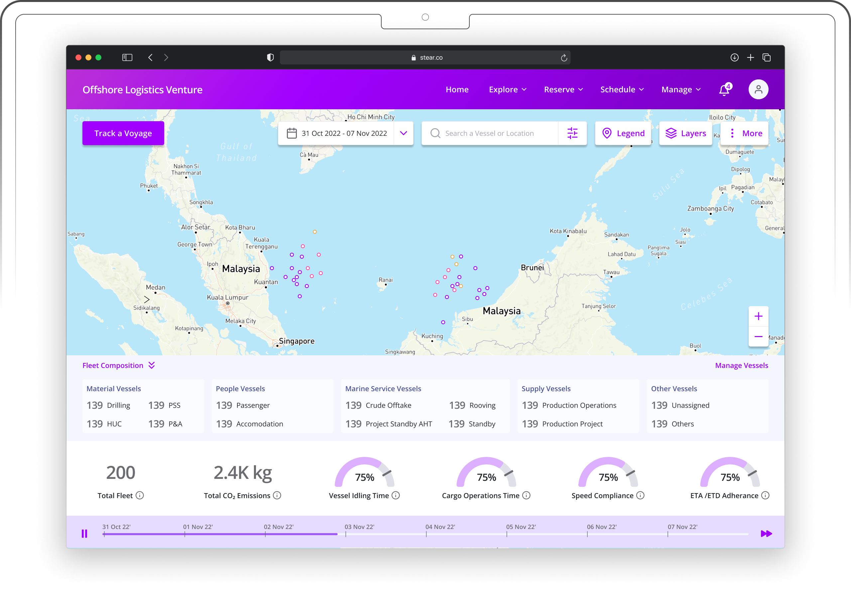851x614 pixels.
Task: Open Legend panel on map
Action: tap(623, 133)
